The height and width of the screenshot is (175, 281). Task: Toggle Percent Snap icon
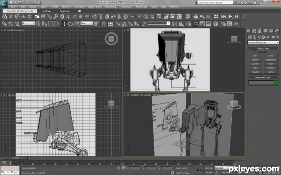click(130, 24)
